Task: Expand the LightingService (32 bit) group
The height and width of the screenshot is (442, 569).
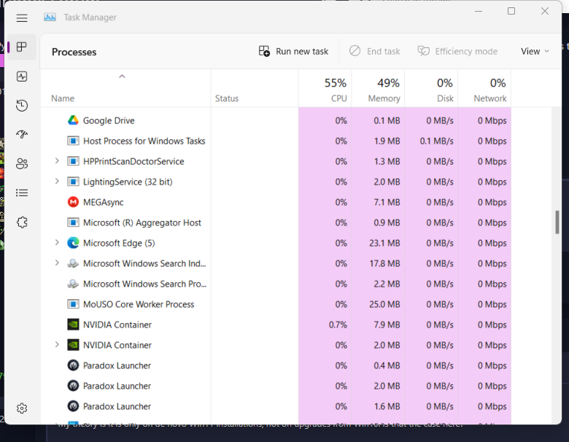Action: pos(57,181)
